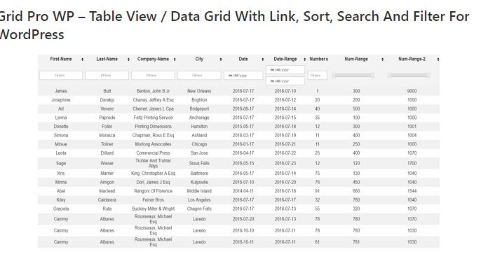Focus the Last-Name filter text box
488x261 pixels.
(x=107, y=76)
